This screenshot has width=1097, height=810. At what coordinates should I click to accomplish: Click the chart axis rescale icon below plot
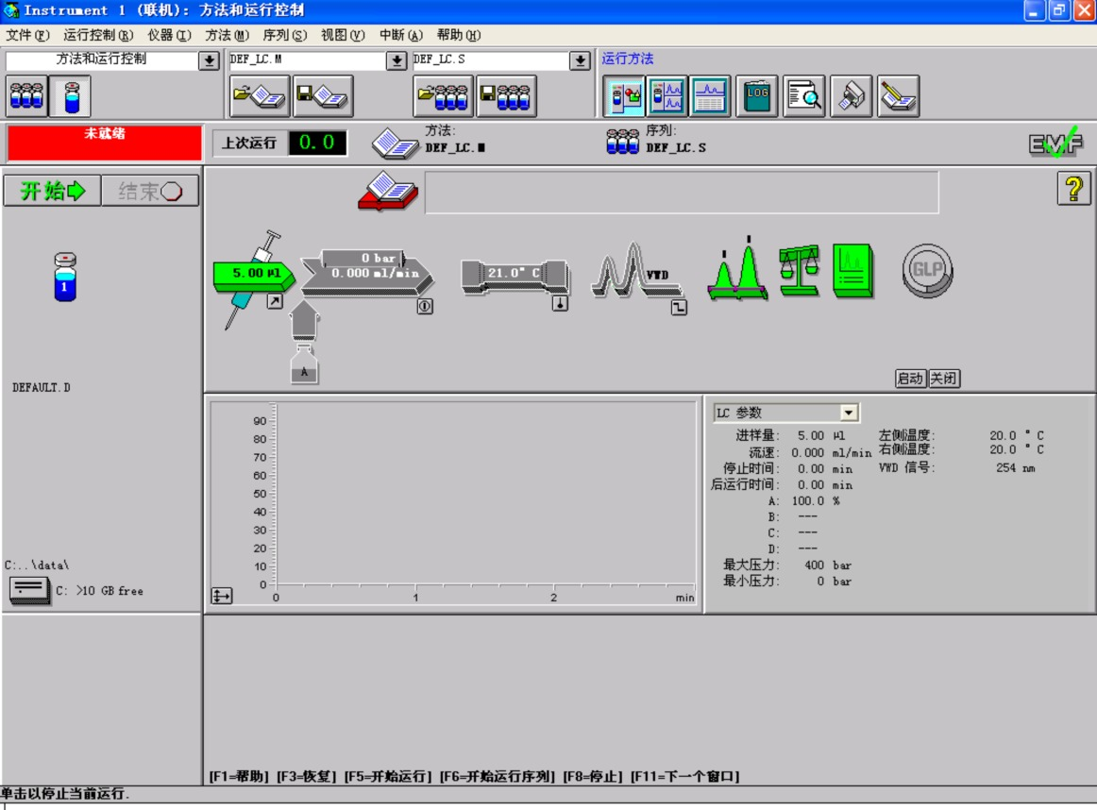click(x=222, y=596)
